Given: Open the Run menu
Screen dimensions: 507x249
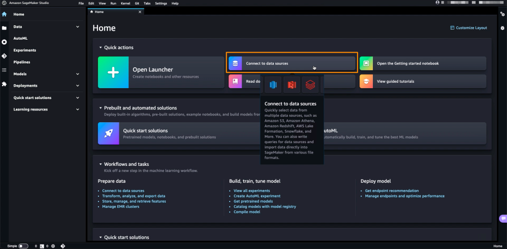Looking at the screenshot, I should click(113, 3).
